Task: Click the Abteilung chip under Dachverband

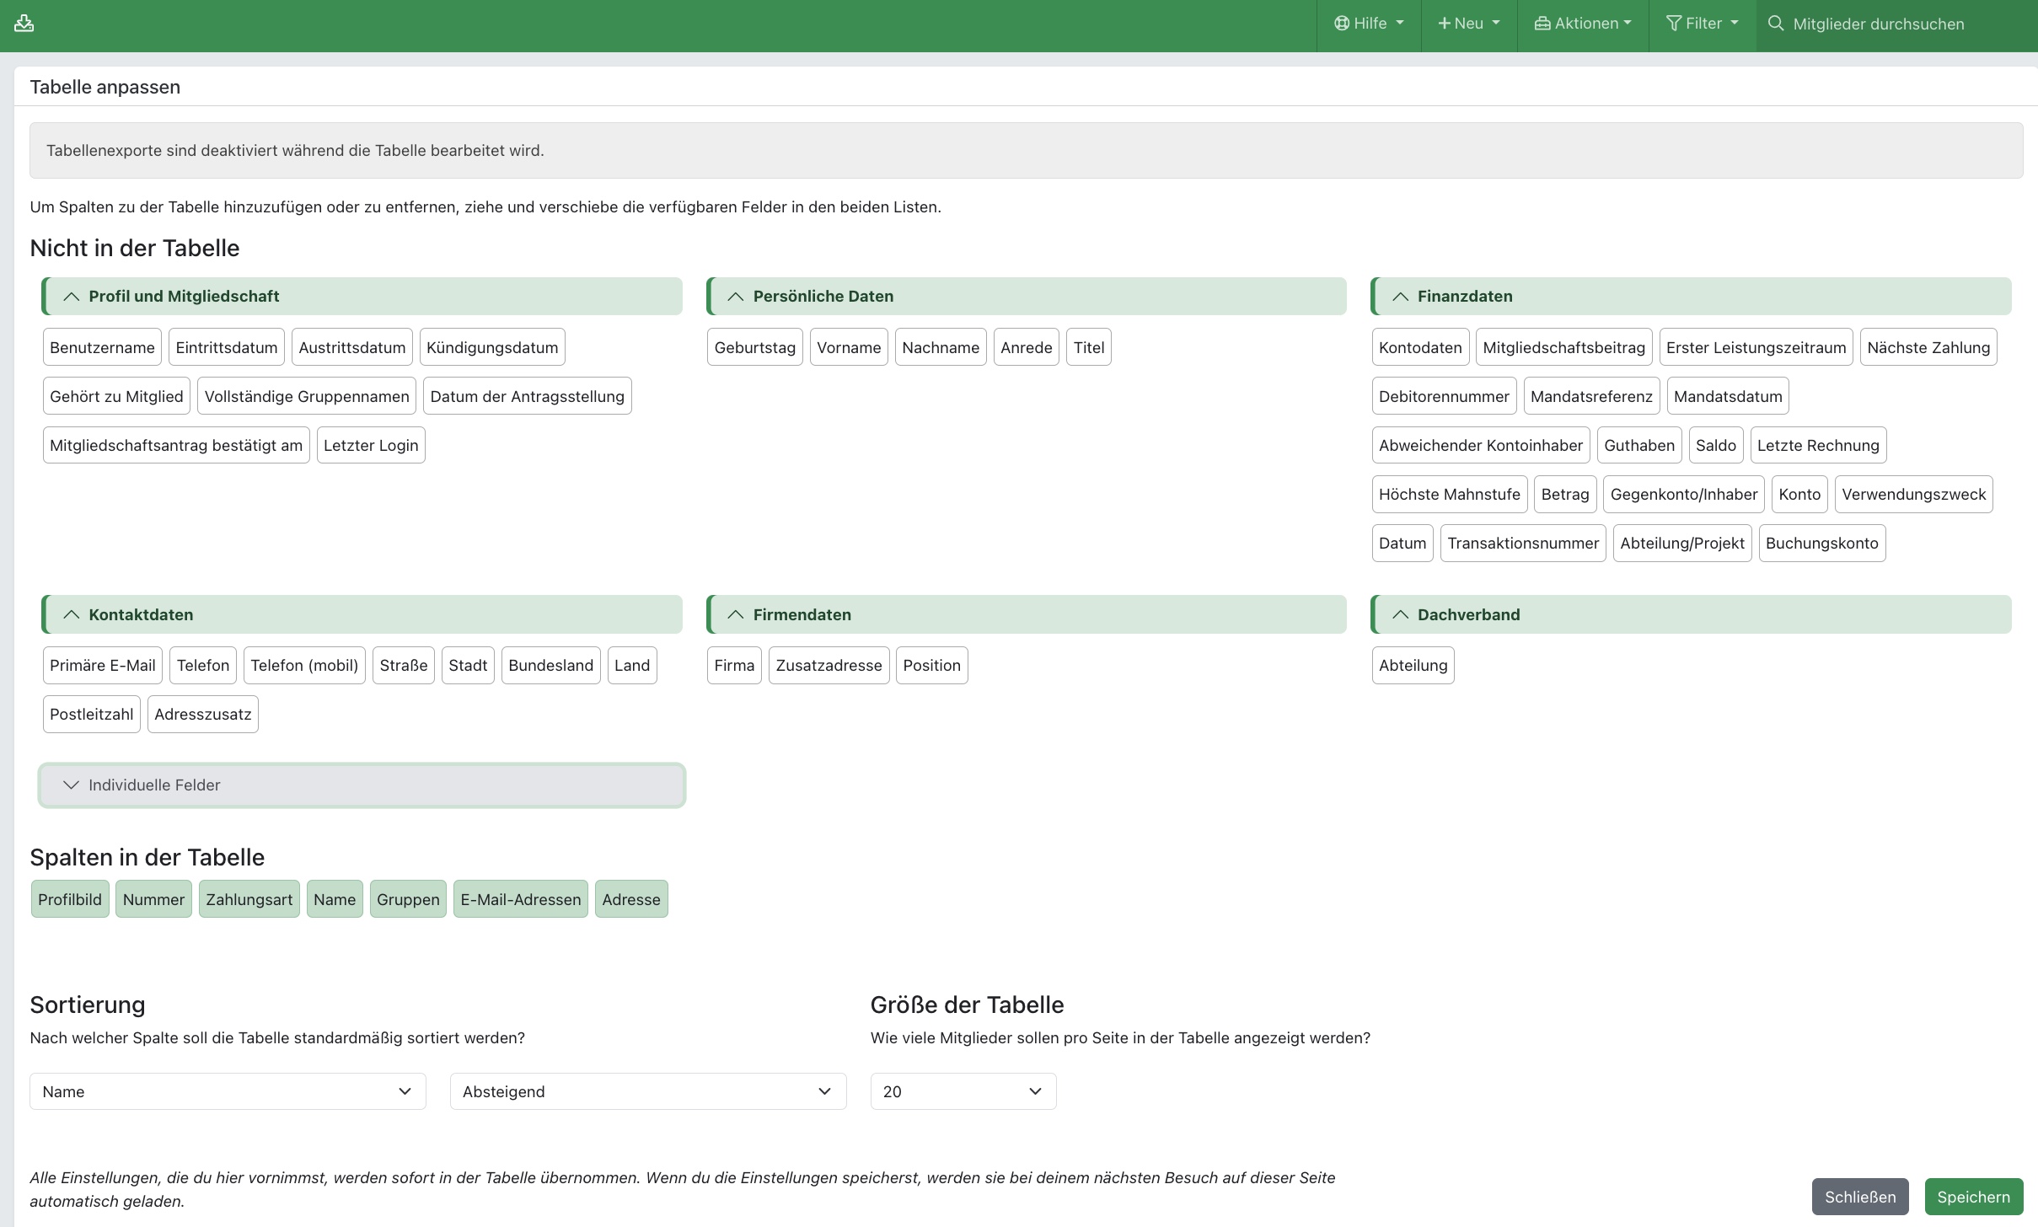Action: point(1413,665)
